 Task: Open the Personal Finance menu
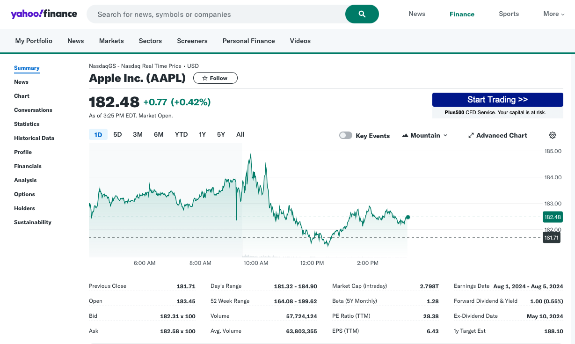[248, 41]
